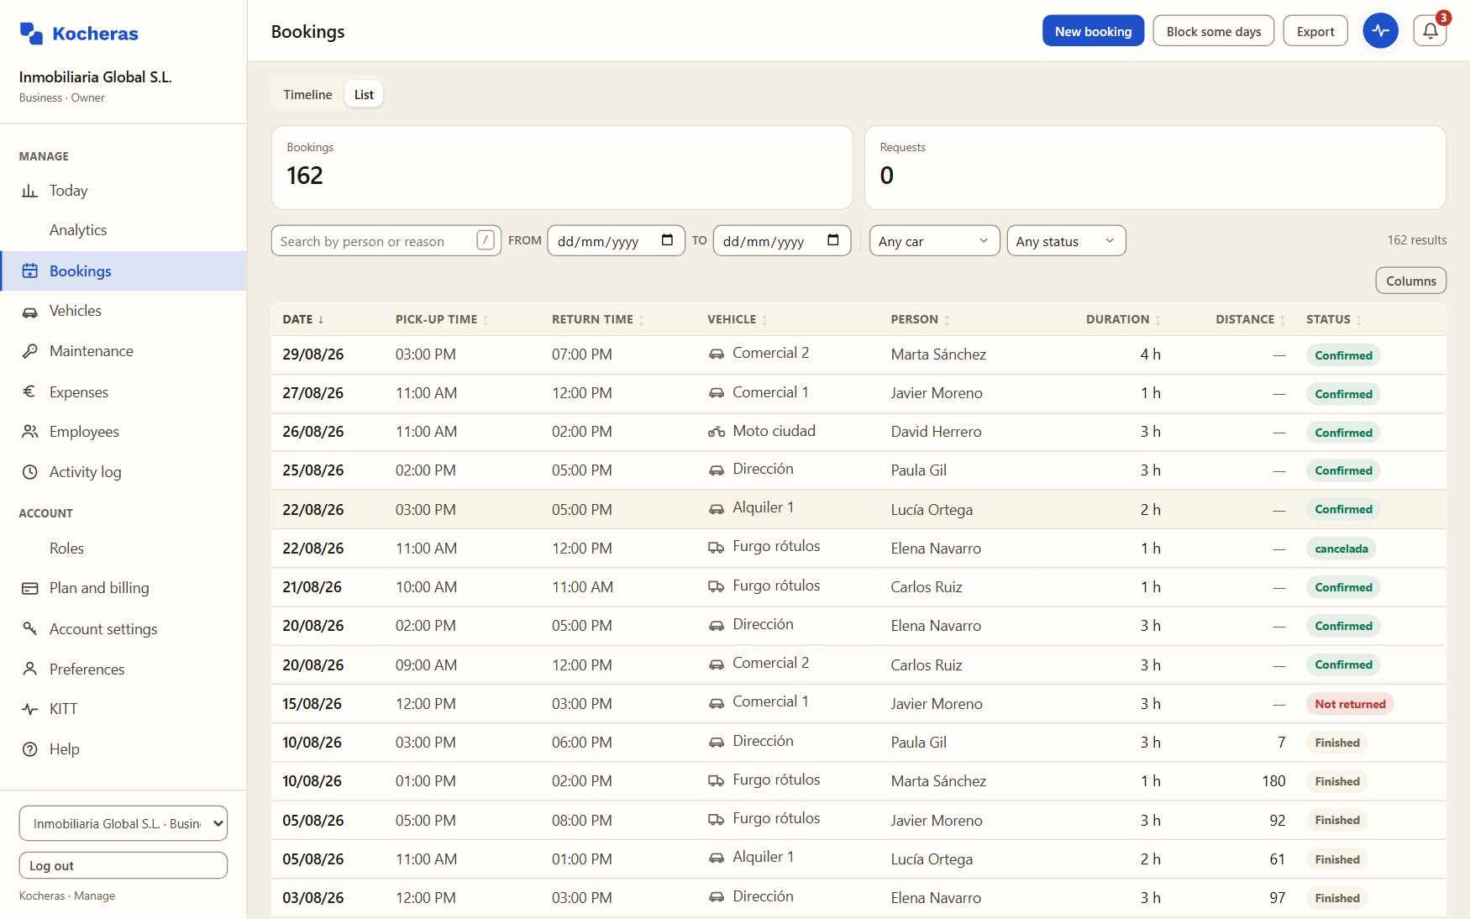Click the 162 results count
The image size is (1470, 919).
pyautogui.click(x=1416, y=240)
